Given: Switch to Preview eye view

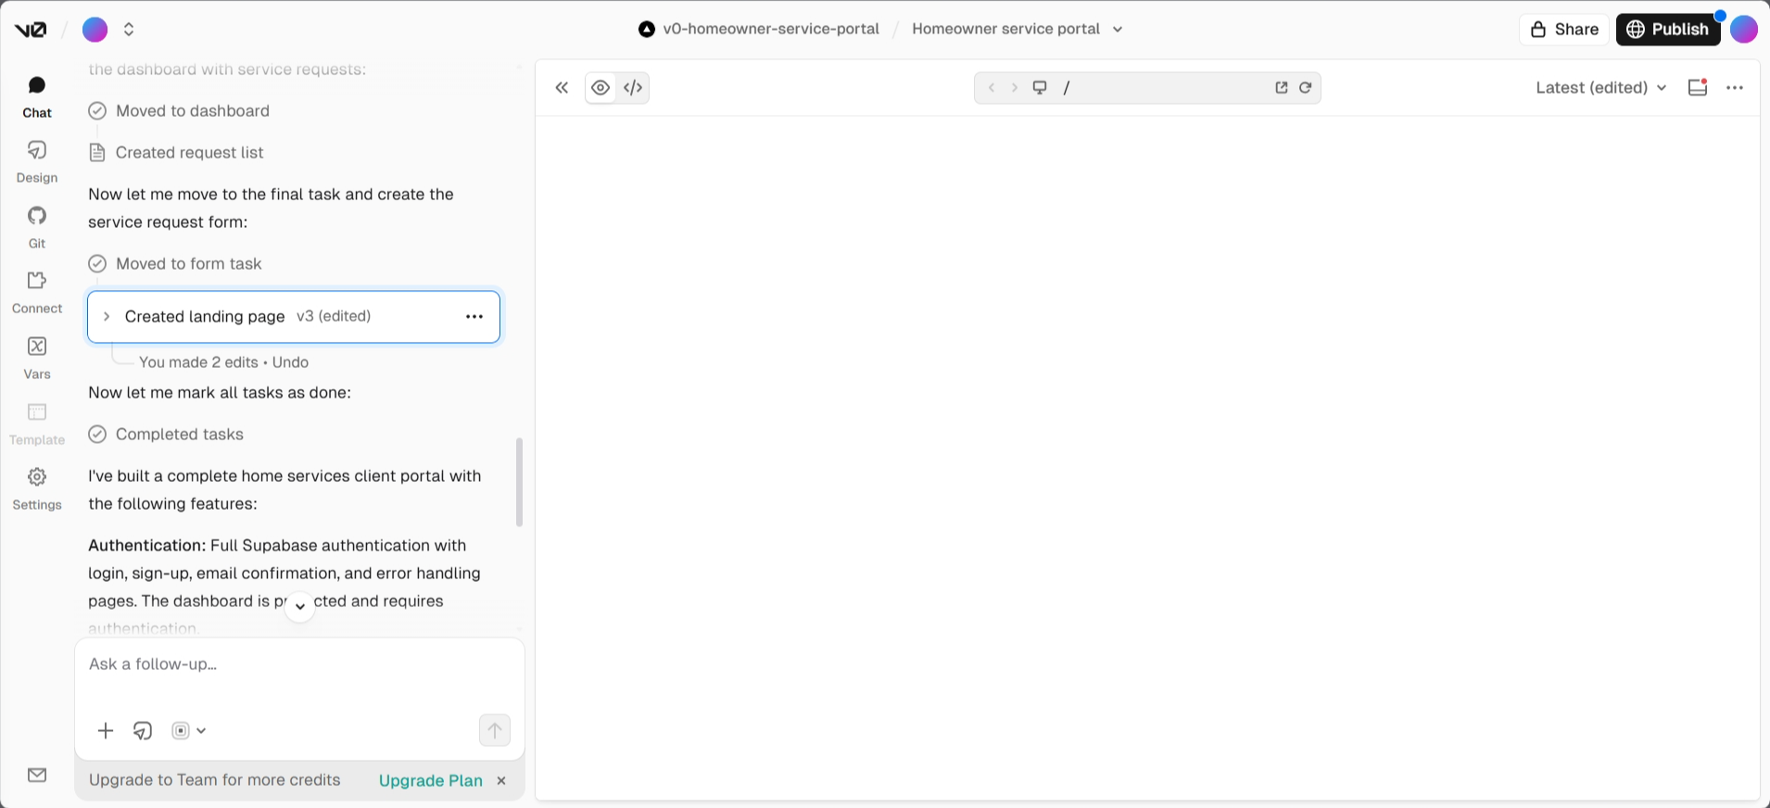Looking at the screenshot, I should coord(601,88).
